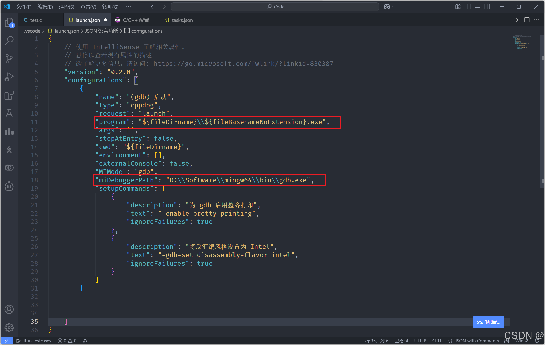The height and width of the screenshot is (345, 545).
Task: Toggle the primary side bar layout
Action: click(x=468, y=7)
